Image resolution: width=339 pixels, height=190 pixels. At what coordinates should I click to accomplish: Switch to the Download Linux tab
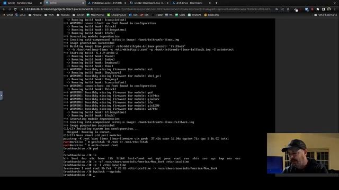149,3
